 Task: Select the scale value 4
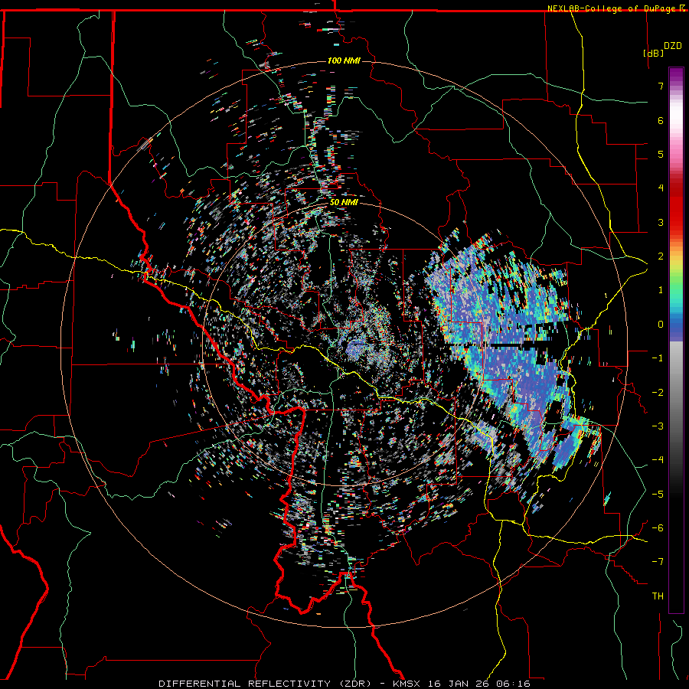(x=661, y=188)
